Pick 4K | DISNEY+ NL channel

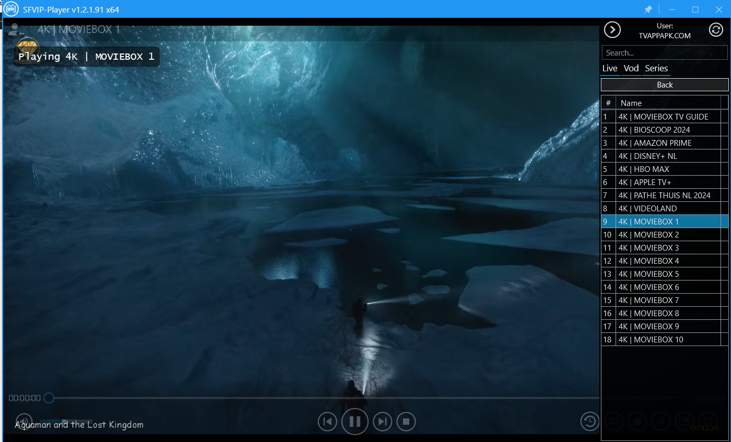[x=664, y=156]
